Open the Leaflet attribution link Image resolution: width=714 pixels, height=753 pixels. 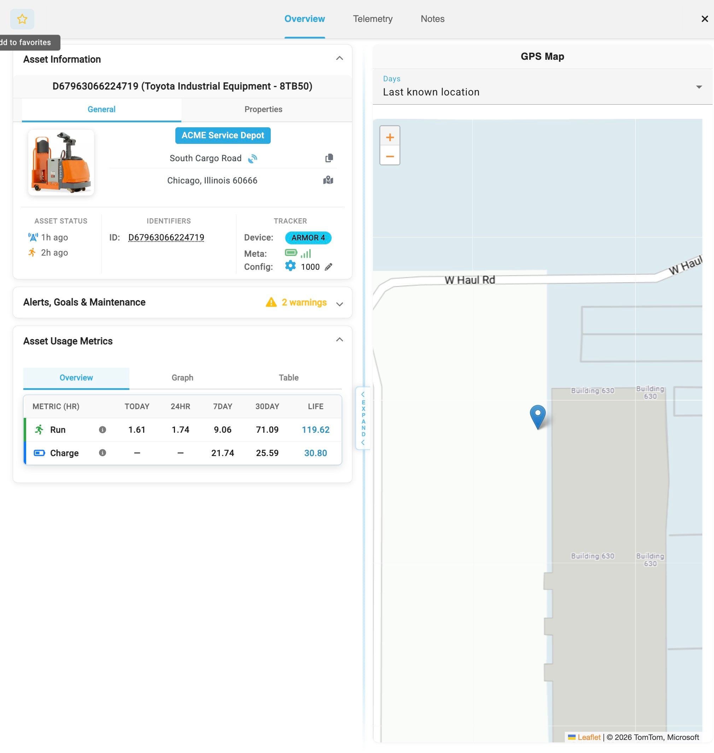tap(589, 737)
